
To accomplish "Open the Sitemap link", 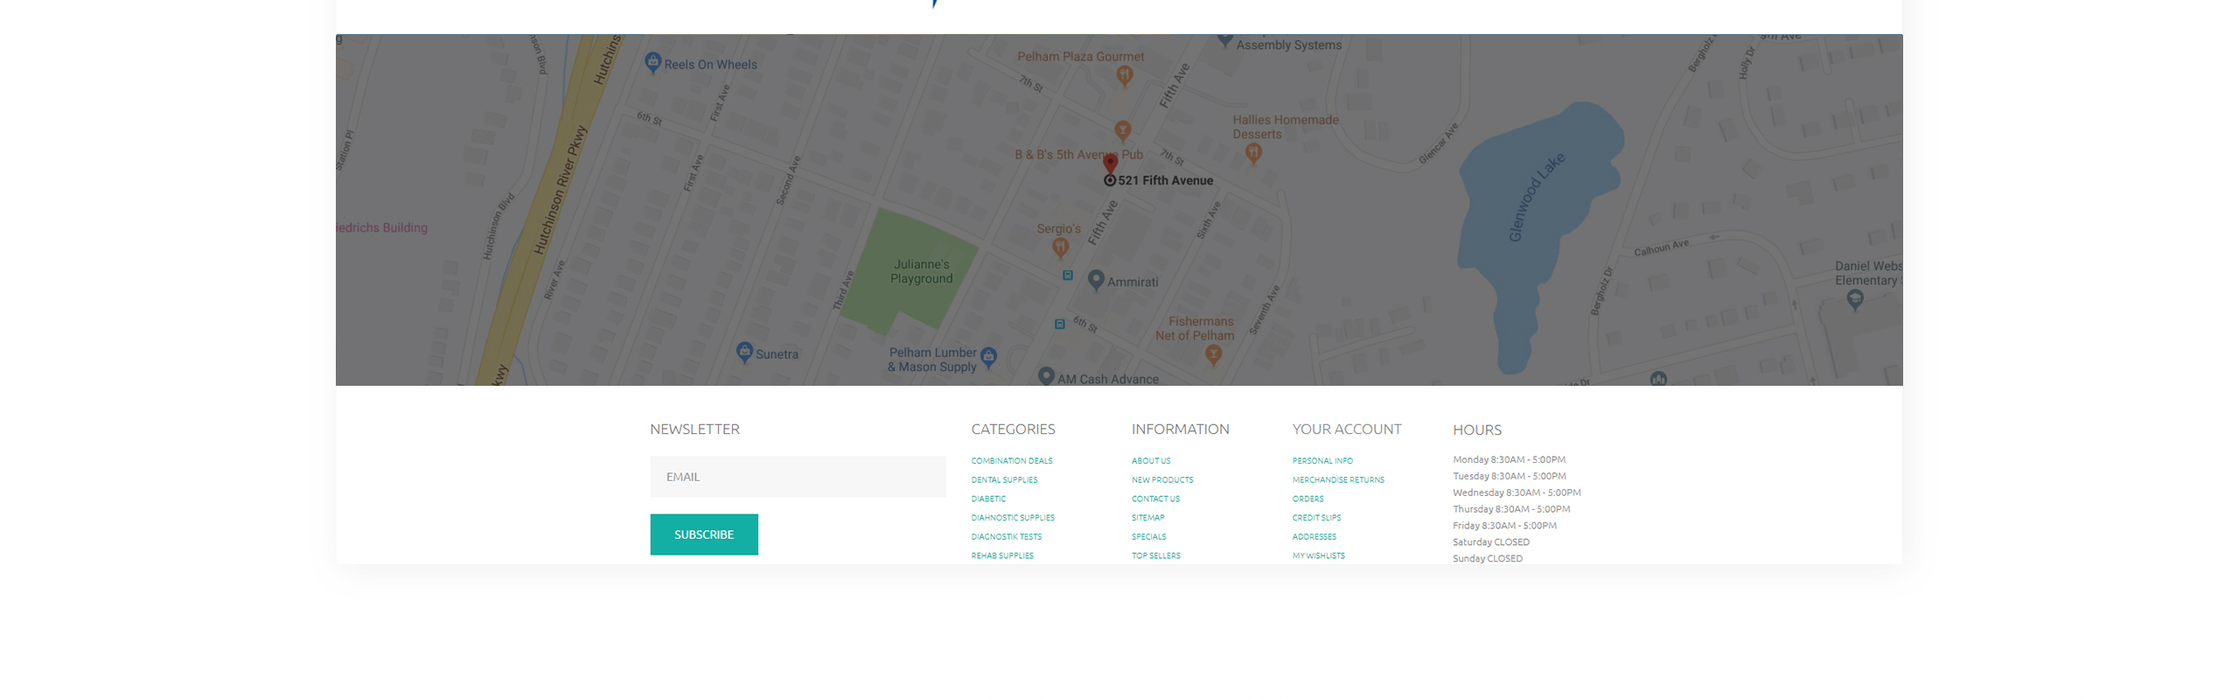I will [1147, 517].
